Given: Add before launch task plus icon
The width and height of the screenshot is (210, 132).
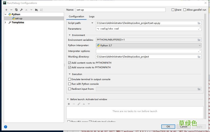Looking at the screenshot, I should pyautogui.click(x=69, y=104).
